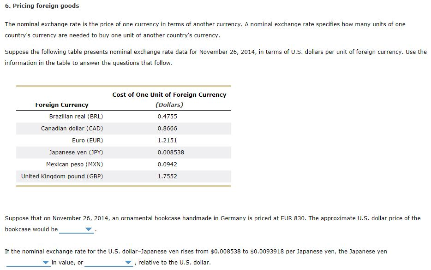Click the Japanese yen (JPY) row label

tap(76, 153)
